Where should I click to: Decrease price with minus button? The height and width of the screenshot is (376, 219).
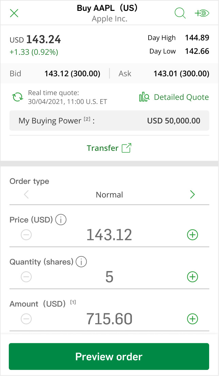(26, 235)
